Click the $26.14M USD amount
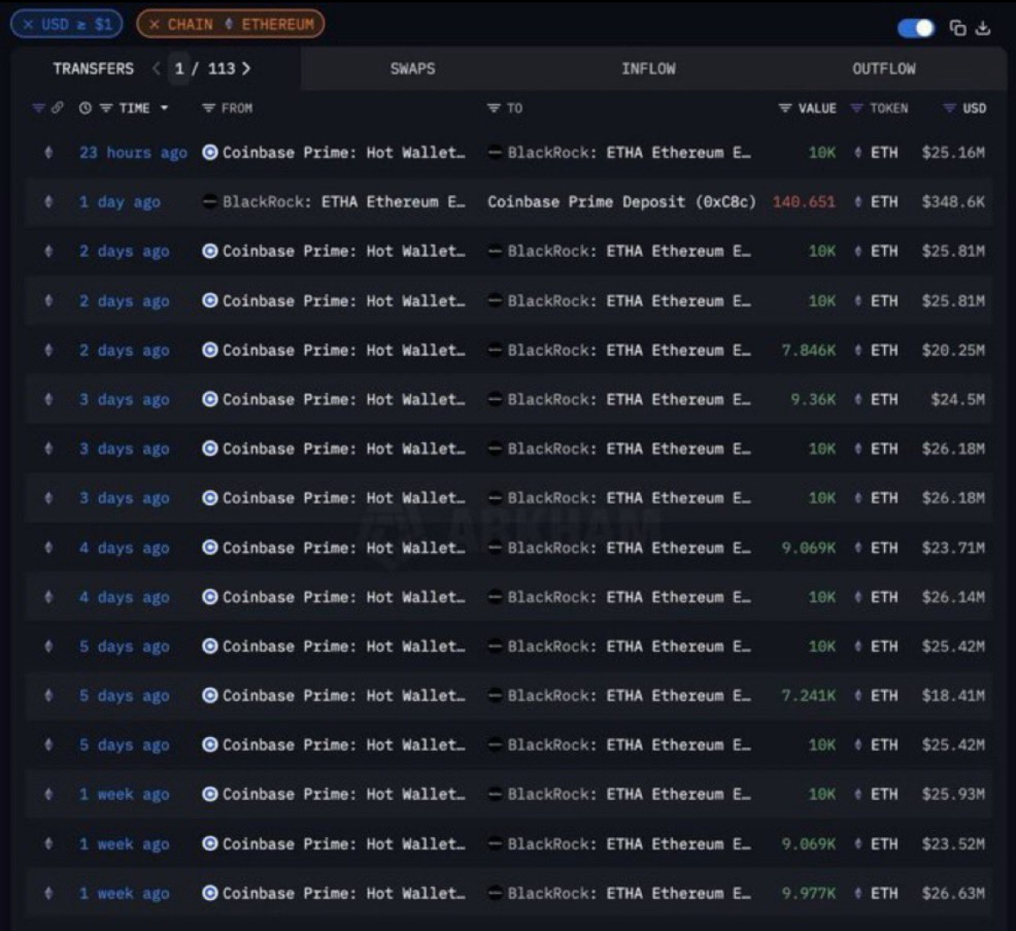This screenshot has width=1016, height=931. (x=952, y=597)
